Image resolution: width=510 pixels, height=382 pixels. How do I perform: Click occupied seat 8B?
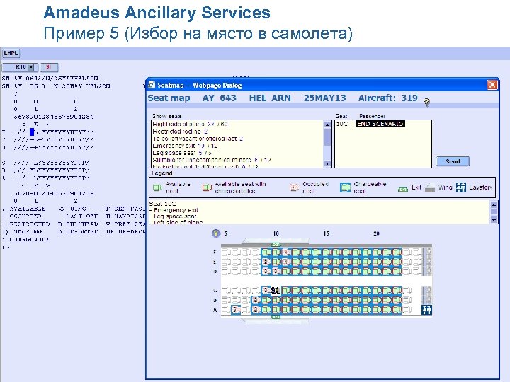point(256,300)
